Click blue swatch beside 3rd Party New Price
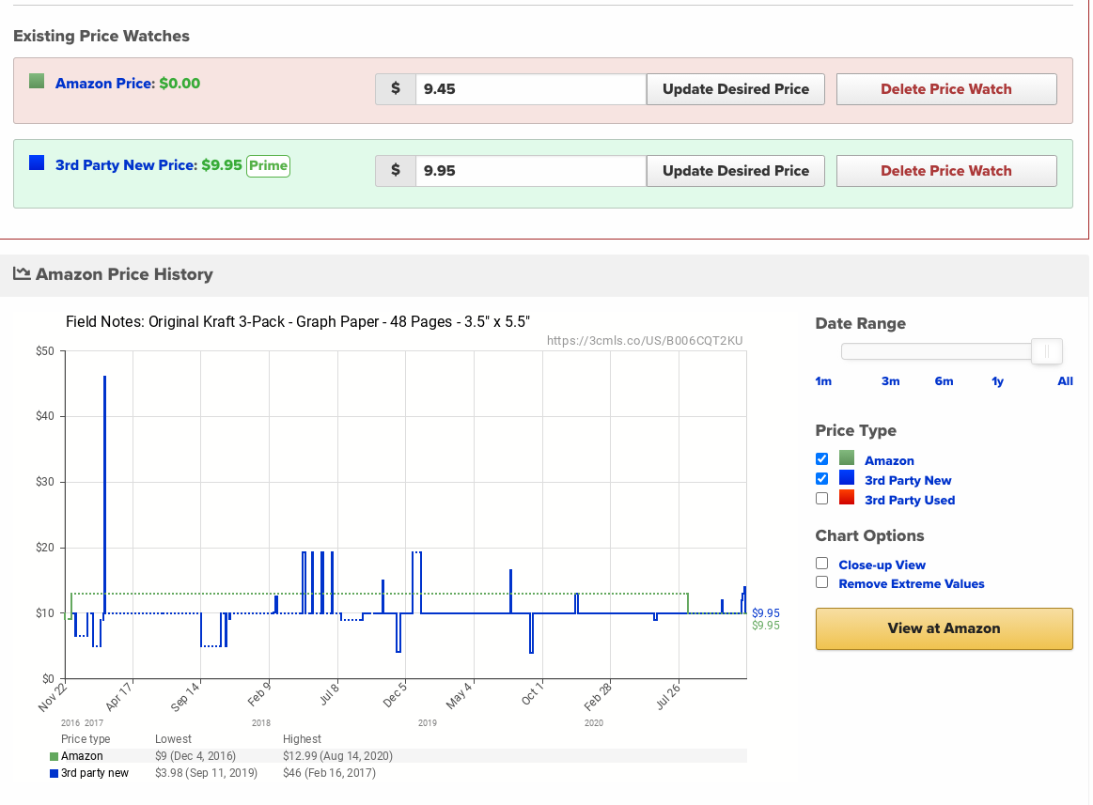The width and height of the screenshot is (1093, 805). [x=37, y=163]
